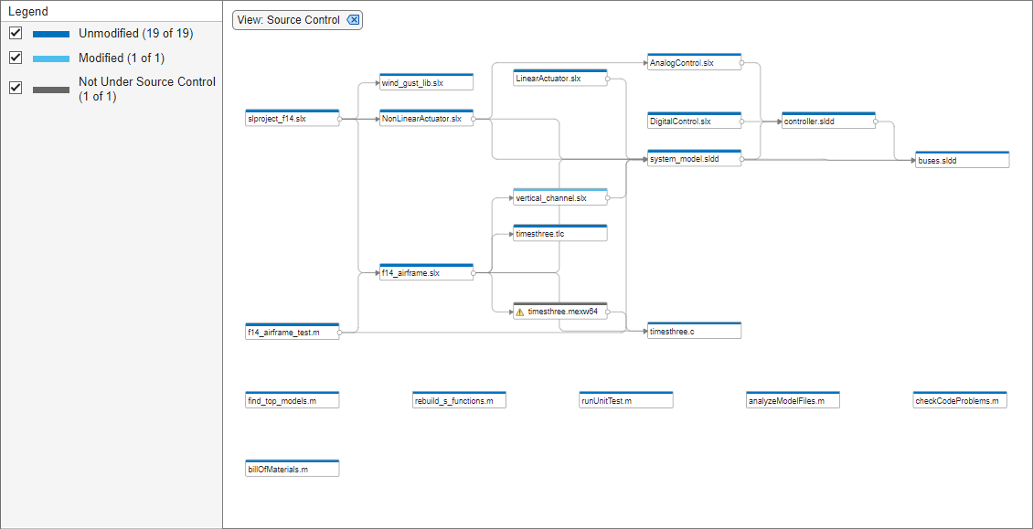
Task: Click the controller.sldd node
Action: [x=828, y=121]
